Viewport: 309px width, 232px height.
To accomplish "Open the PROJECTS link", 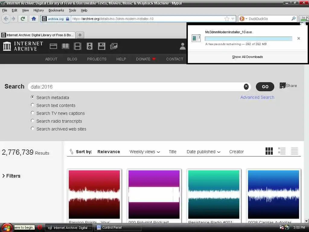I will point(97,59).
